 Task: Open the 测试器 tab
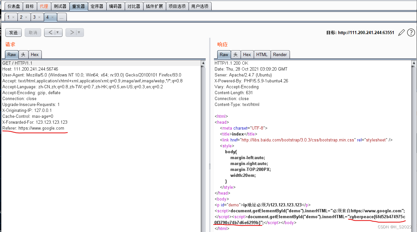[x=60, y=6]
